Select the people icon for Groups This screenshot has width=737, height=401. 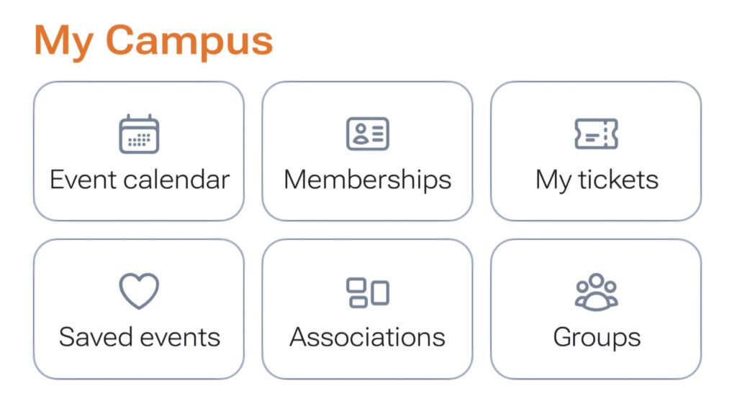click(596, 292)
